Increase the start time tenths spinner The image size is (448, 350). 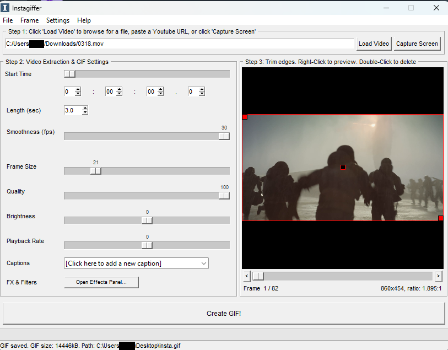(x=202, y=89)
